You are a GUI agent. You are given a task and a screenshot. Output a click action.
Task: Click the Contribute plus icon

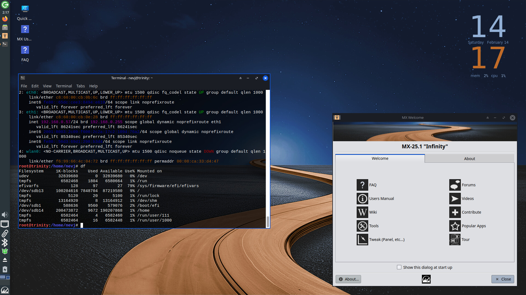(x=455, y=212)
